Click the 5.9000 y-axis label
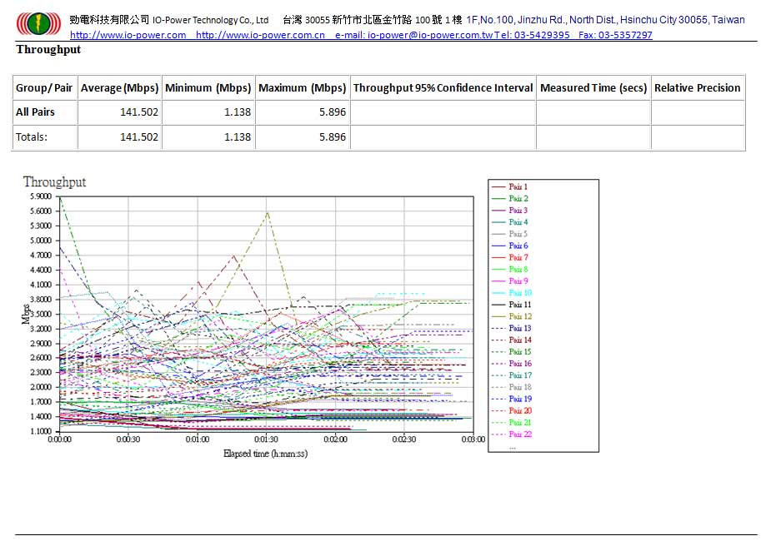 click(41, 196)
